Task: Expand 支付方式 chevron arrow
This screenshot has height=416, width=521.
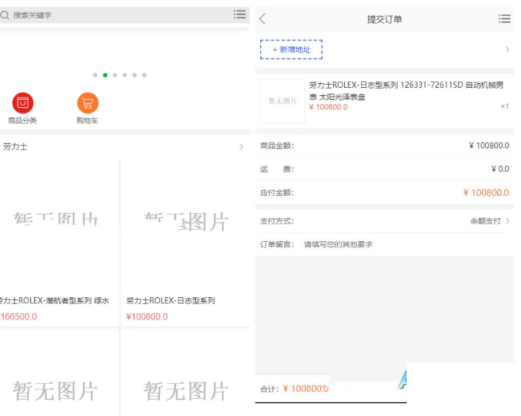Action: (507, 221)
